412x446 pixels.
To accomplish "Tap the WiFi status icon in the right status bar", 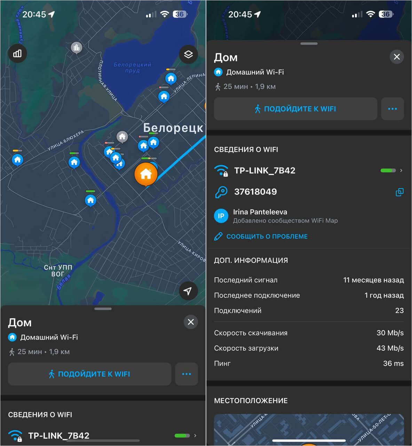I will (x=371, y=14).
